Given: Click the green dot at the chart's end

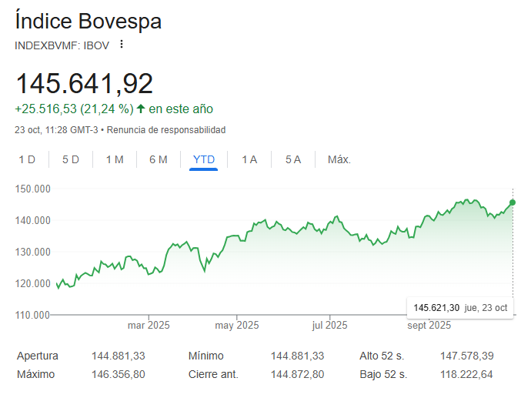Looking at the screenshot, I should point(513,202).
